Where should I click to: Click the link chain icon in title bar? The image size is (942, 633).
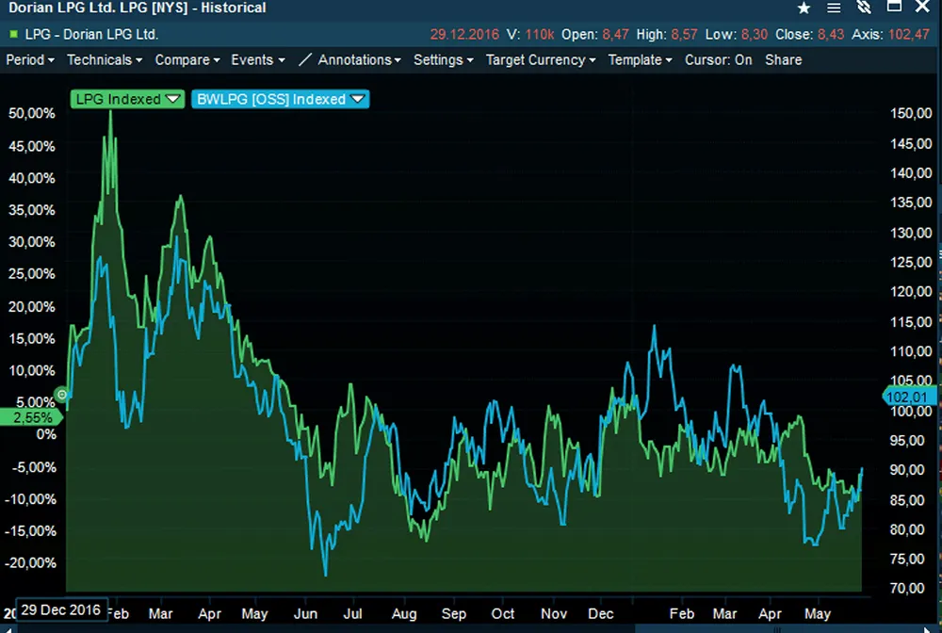click(x=864, y=8)
